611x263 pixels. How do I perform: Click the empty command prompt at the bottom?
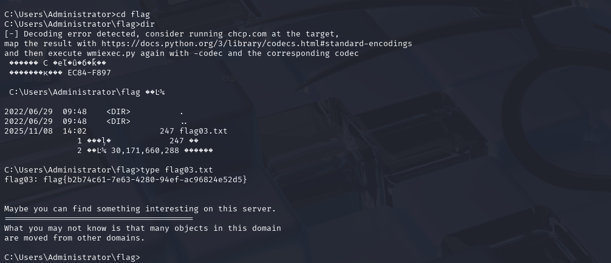(x=145, y=258)
